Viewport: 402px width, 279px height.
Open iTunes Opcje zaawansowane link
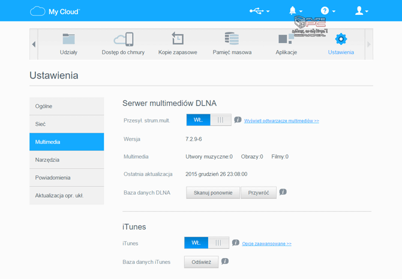click(x=266, y=244)
